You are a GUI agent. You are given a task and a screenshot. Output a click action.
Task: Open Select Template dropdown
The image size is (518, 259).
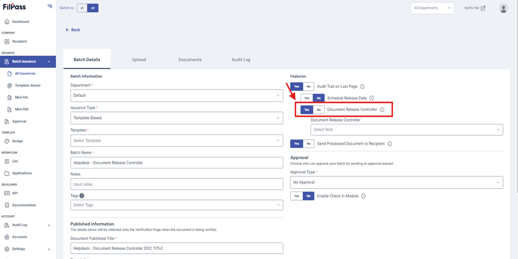(x=177, y=141)
